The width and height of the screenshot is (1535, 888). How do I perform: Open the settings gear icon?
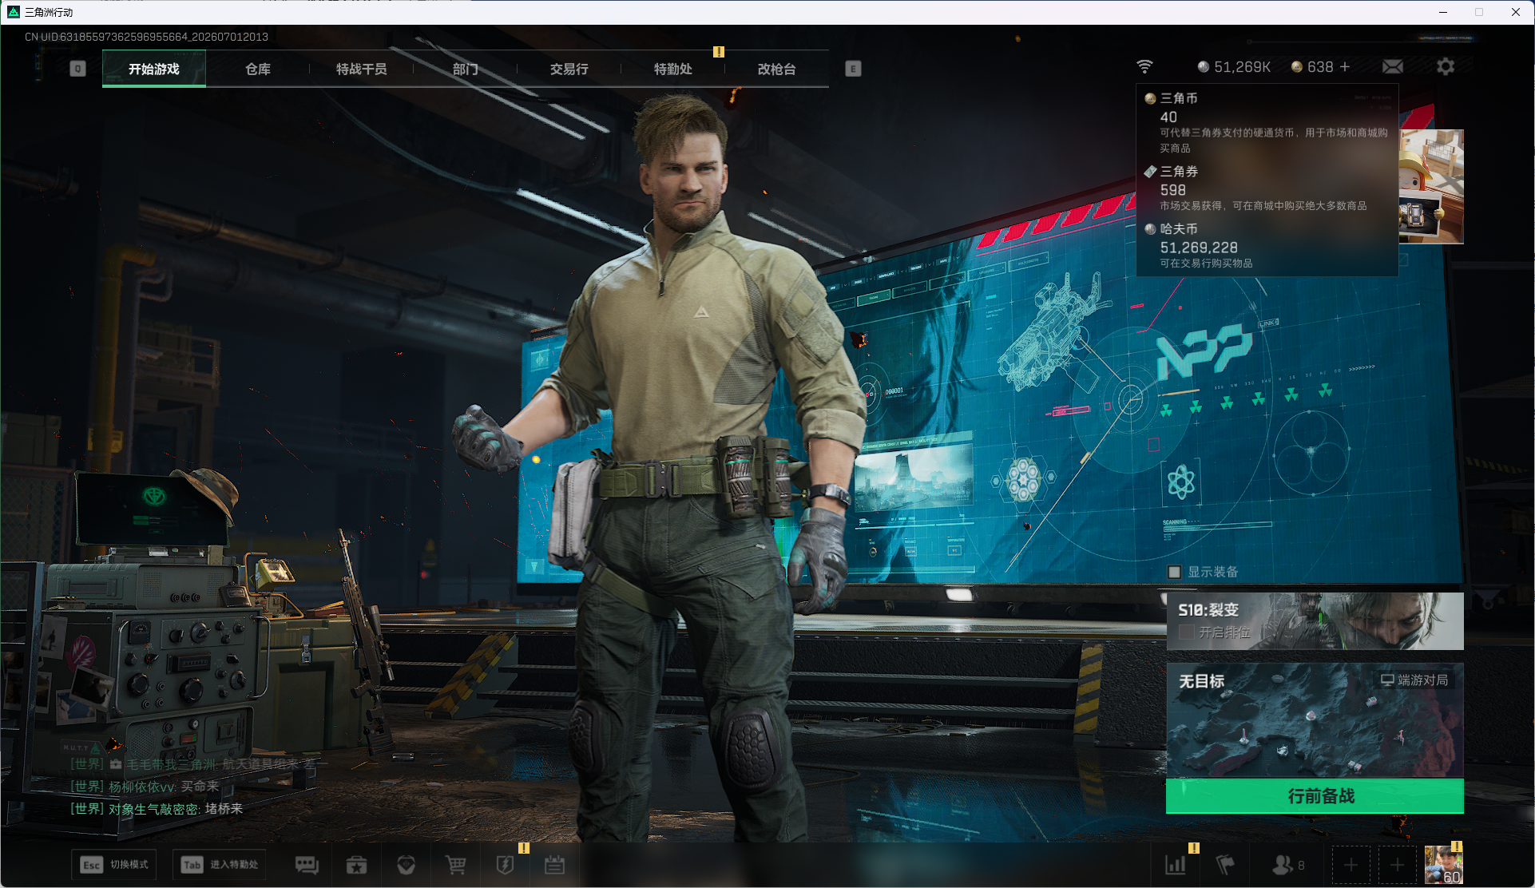click(1446, 66)
